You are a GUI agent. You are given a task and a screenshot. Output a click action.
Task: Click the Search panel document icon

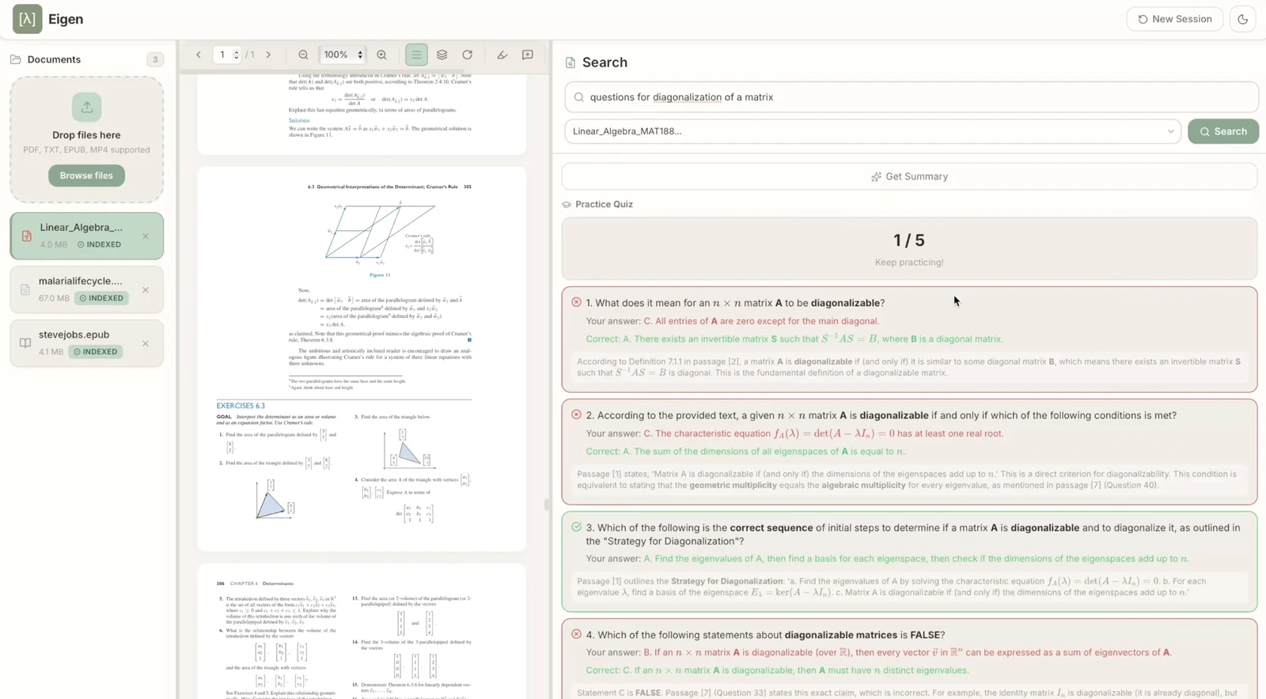coord(570,62)
